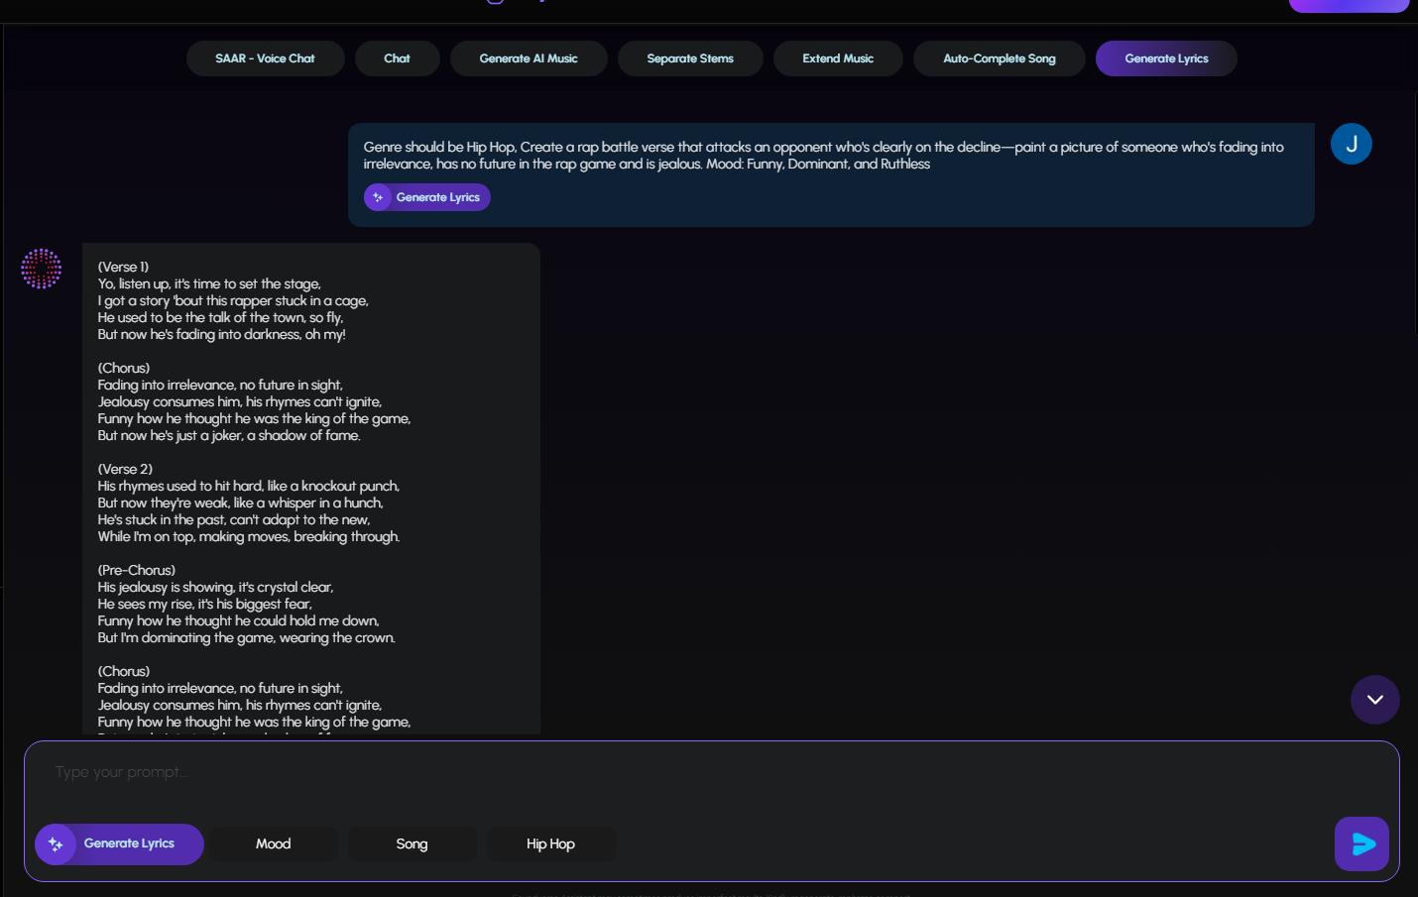
Task: Click the (Verse 2) lyrics heading
Action: pos(125,469)
